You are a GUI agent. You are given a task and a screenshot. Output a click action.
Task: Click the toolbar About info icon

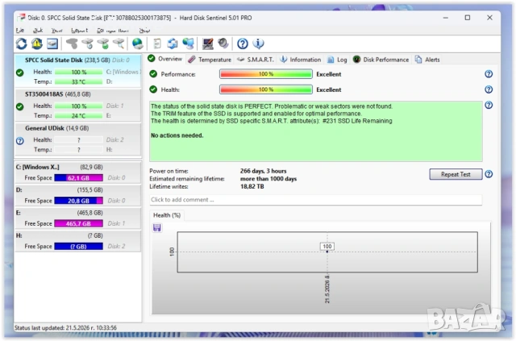click(x=258, y=44)
